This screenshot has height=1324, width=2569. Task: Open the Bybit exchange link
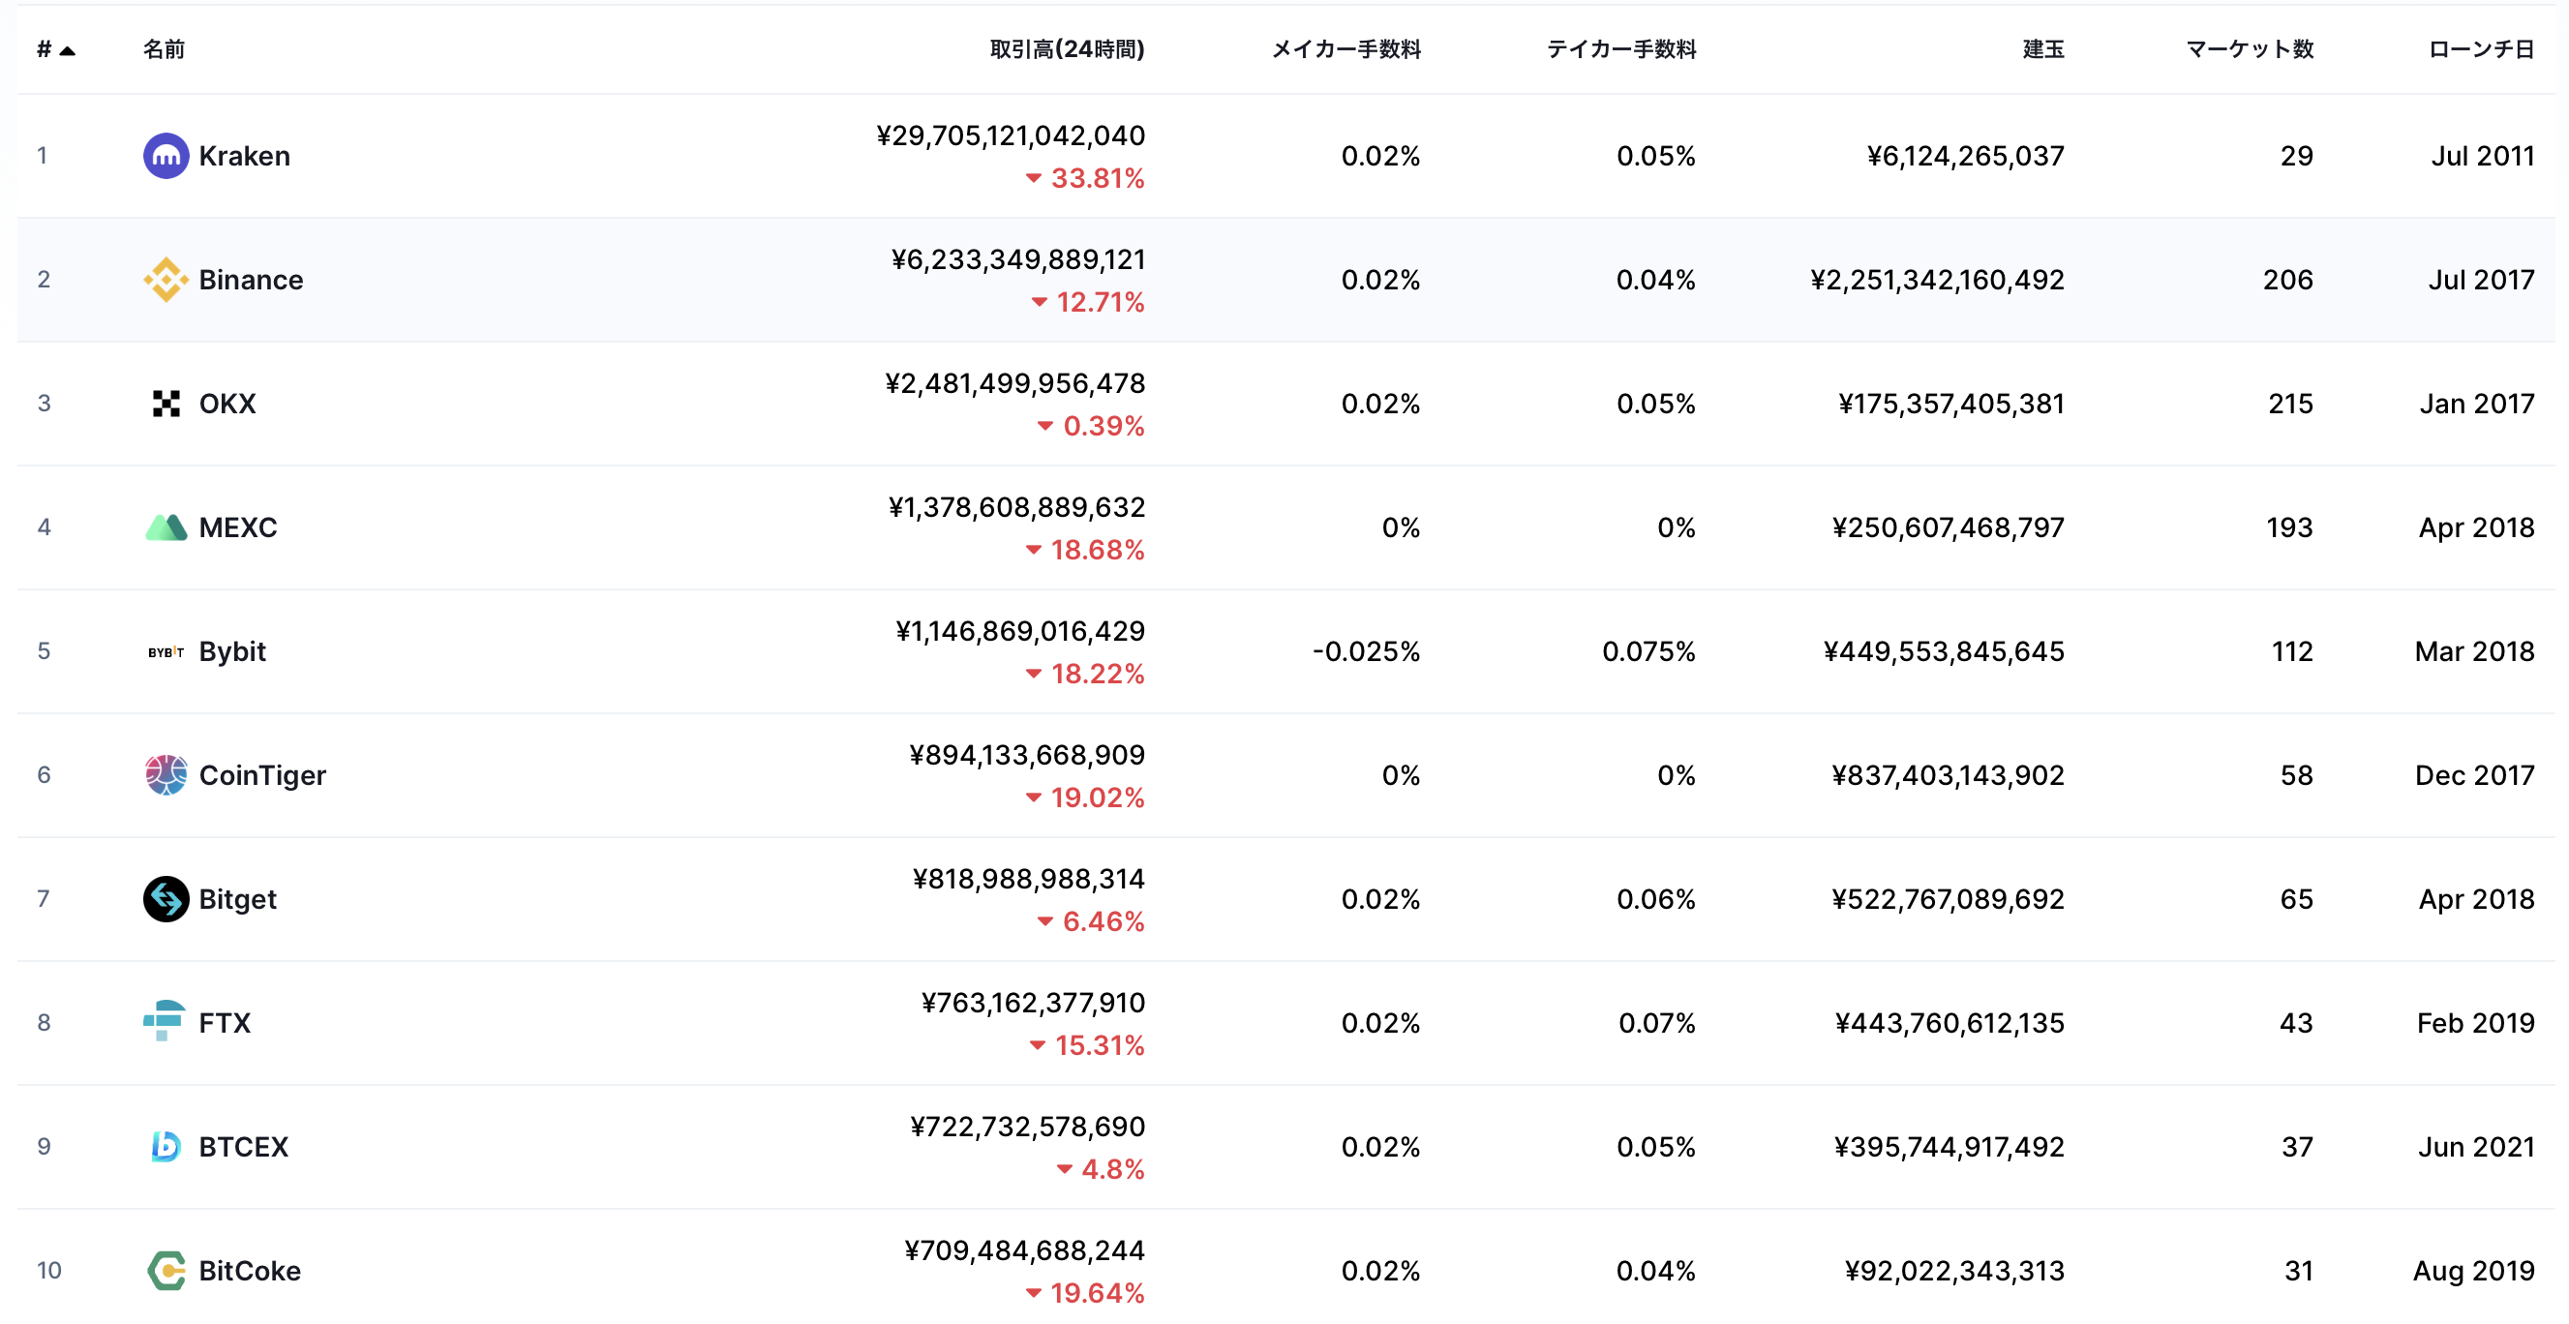pyautogui.click(x=232, y=652)
